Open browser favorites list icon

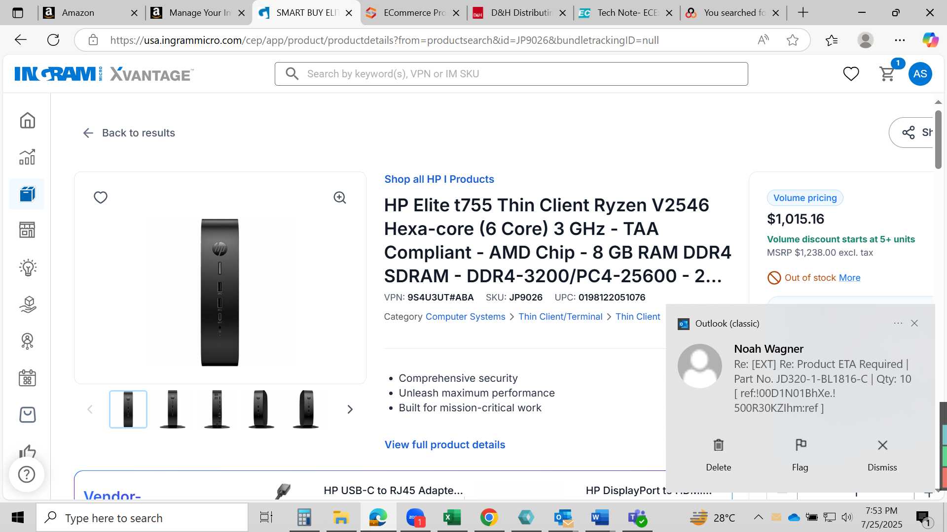tap(832, 40)
